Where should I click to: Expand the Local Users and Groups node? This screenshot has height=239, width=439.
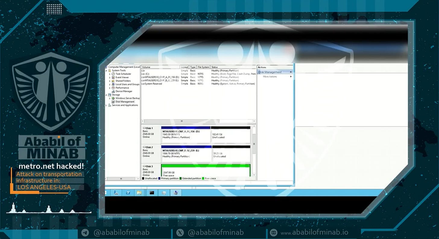(x=110, y=84)
